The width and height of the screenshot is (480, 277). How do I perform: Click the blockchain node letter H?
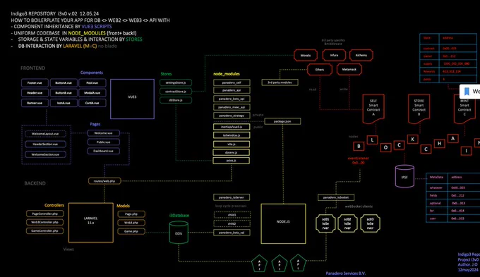(x=440, y=143)
